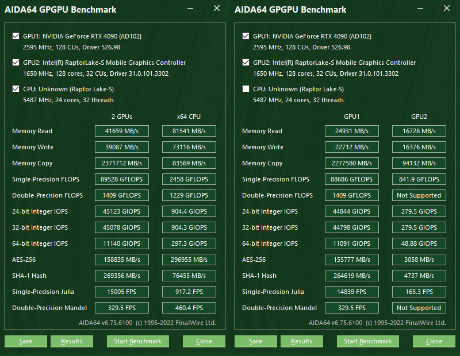
Task: Open Results in right benchmark window
Action: coord(301,341)
